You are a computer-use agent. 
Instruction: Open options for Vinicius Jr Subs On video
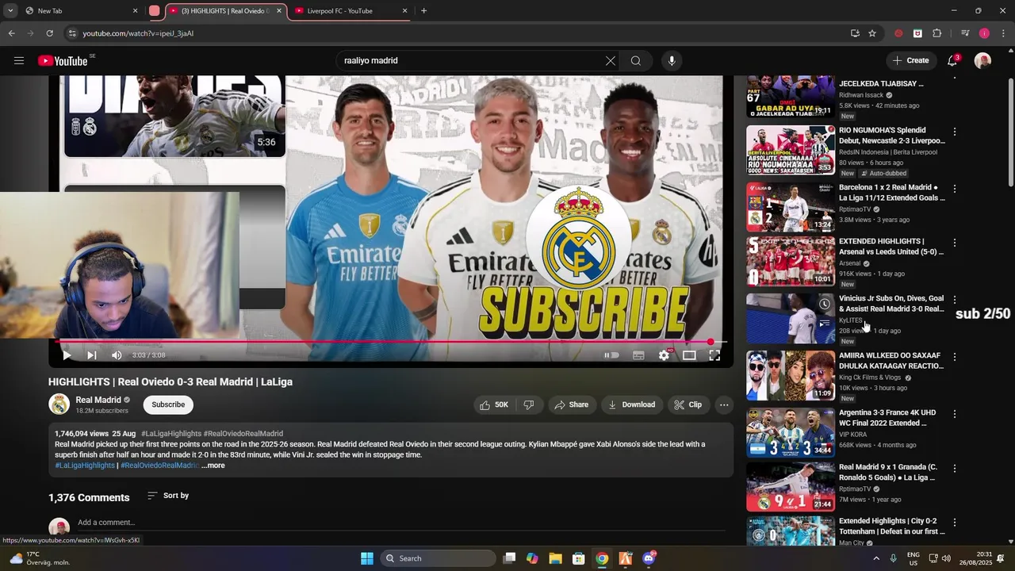pyautogui.click(x=955, y=300)
